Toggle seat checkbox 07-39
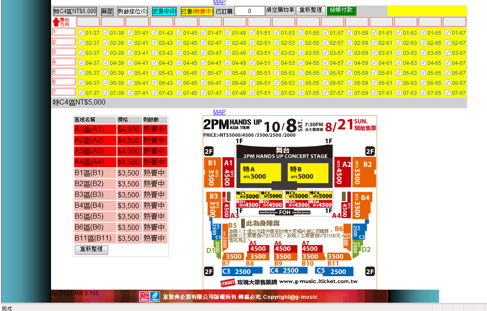 (106, 92)
